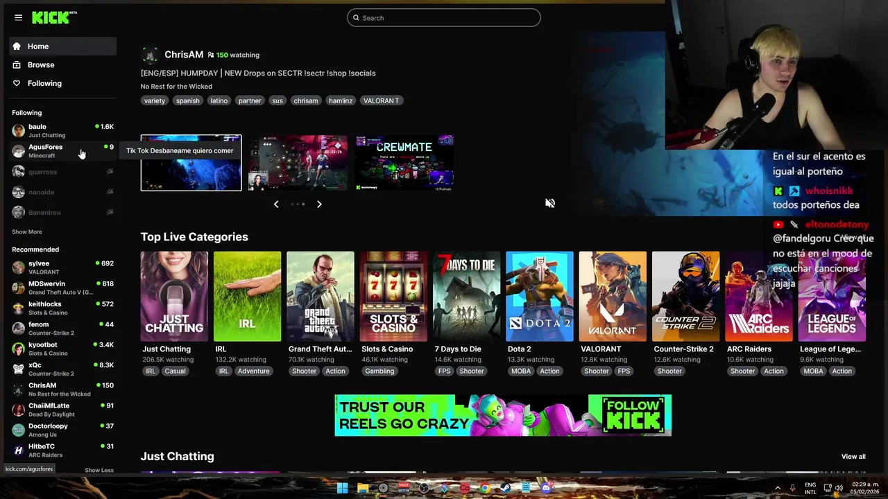Open ChaiiMfLatte recommended channel
This screenshot has width=888, height=499.
click(62, 410)
